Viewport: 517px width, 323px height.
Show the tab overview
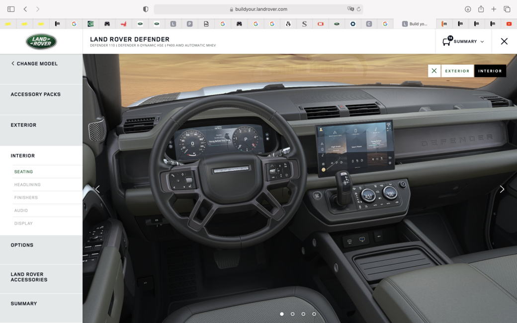click(507, 9)
